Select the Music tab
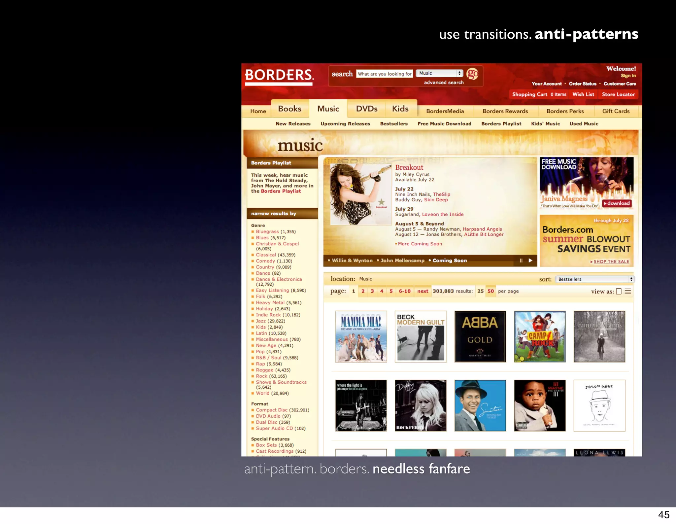The image size is (676, 524). (x=328, y=109)
